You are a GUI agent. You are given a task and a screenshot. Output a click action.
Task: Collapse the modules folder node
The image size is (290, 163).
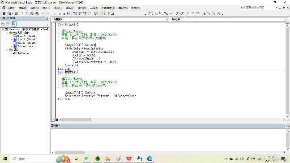[7, 50]
